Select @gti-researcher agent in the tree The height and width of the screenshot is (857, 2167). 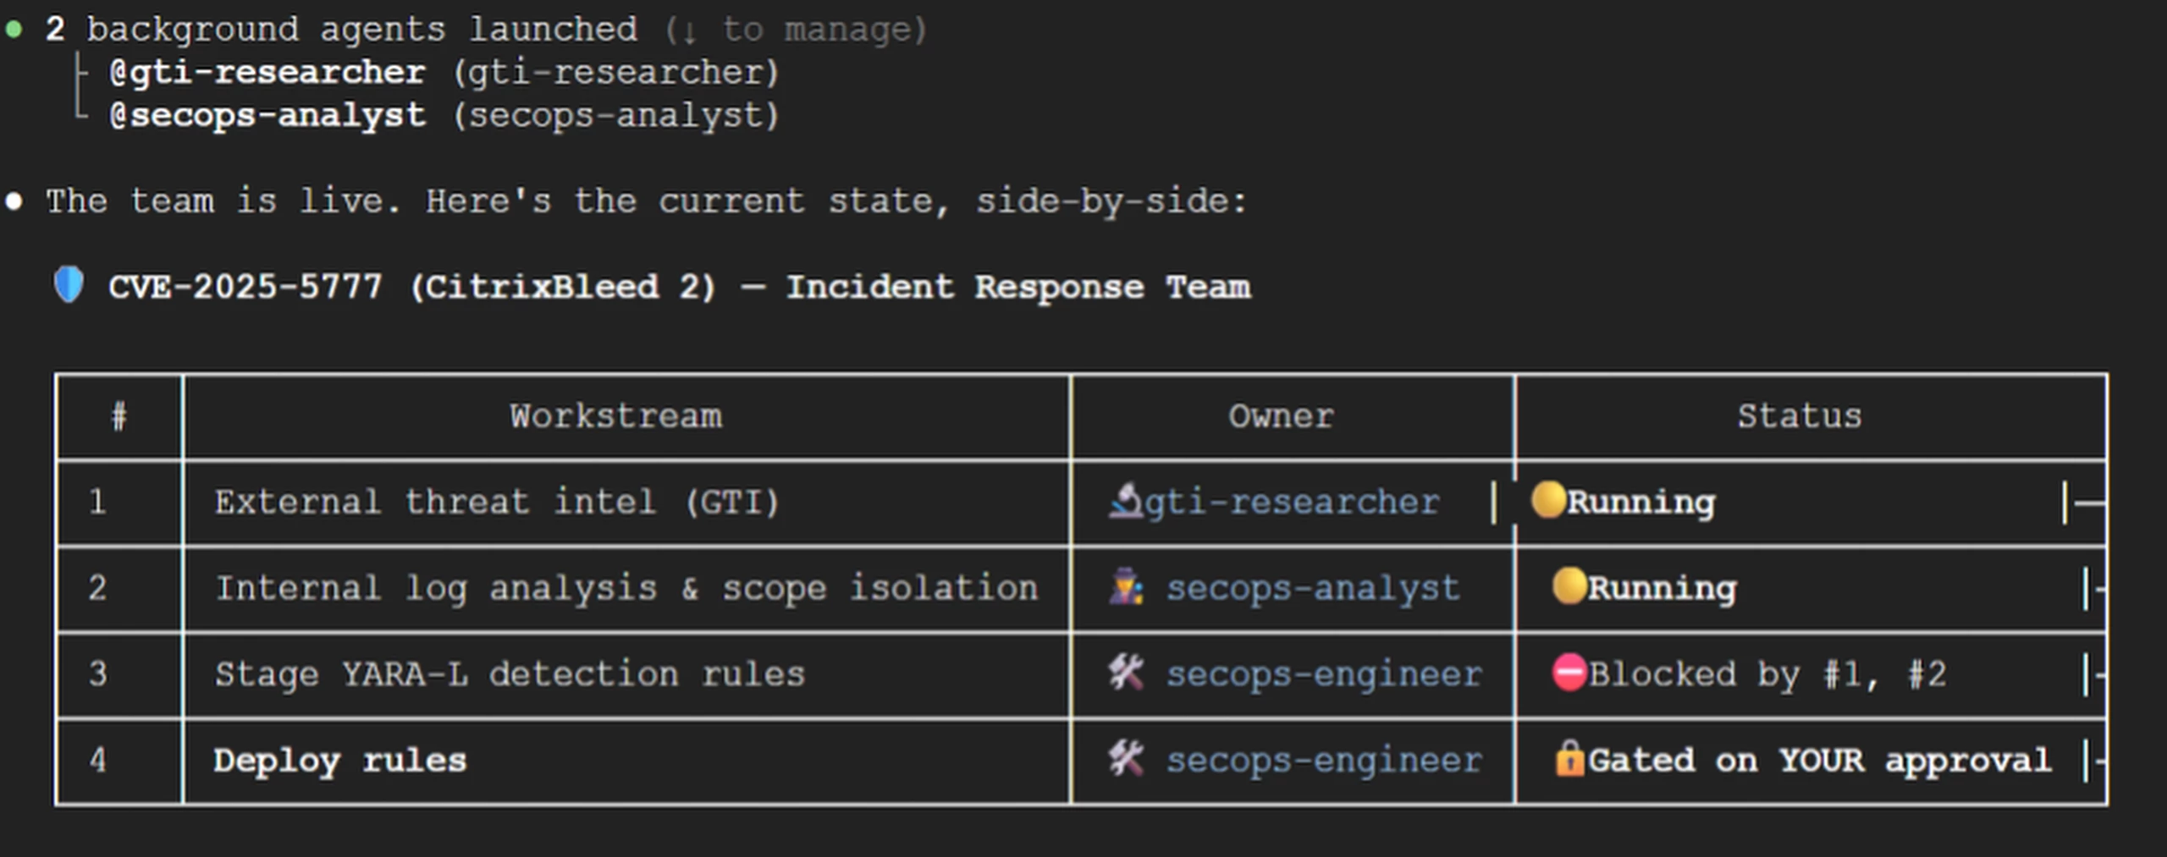pyautogui.click(x=267, y=73)
